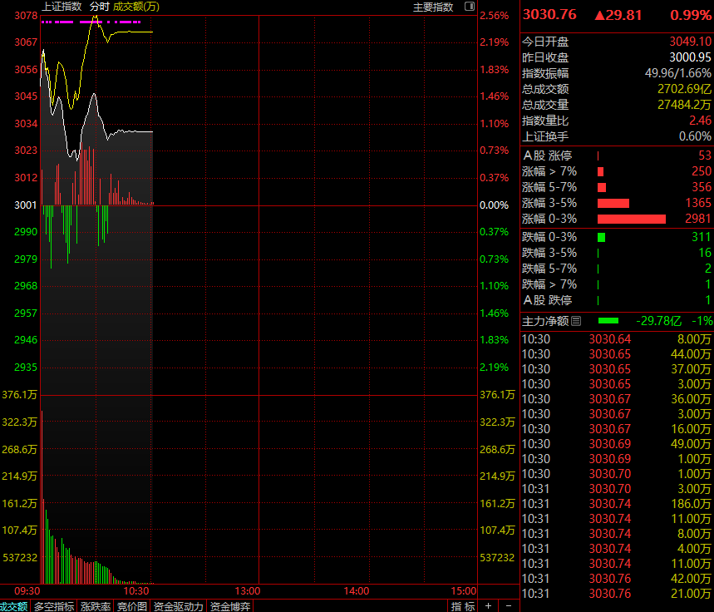Switch to the 资金驱动力 tab
The height and width of the screenshot is (612, 714).
pyautogui.click(x=178, y=606)
